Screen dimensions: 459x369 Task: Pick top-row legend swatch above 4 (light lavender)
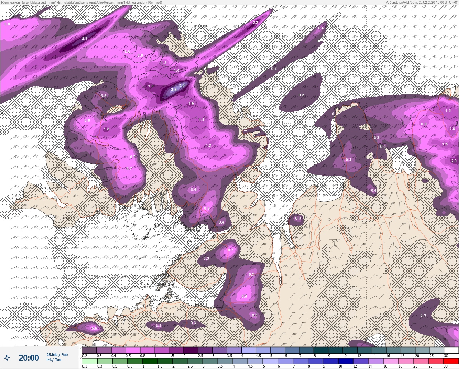tap(249, 350)
